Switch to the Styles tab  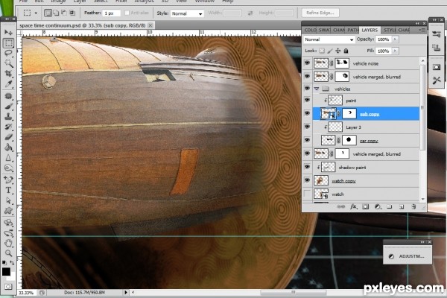(x=389, y=30)
